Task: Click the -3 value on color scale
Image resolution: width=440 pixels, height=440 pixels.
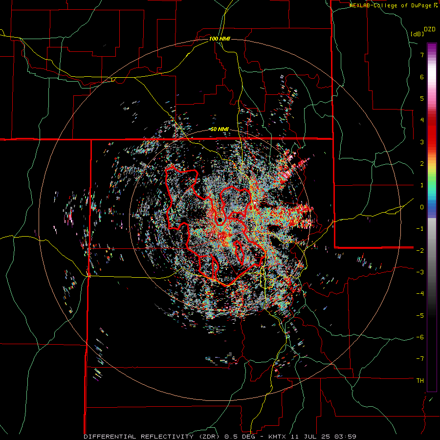Action: [x=420, y=272]
